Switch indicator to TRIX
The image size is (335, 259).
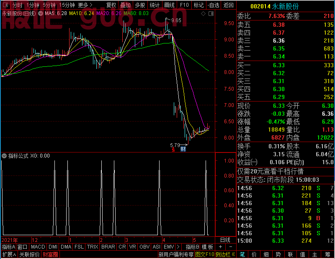(x=93, y=247)
